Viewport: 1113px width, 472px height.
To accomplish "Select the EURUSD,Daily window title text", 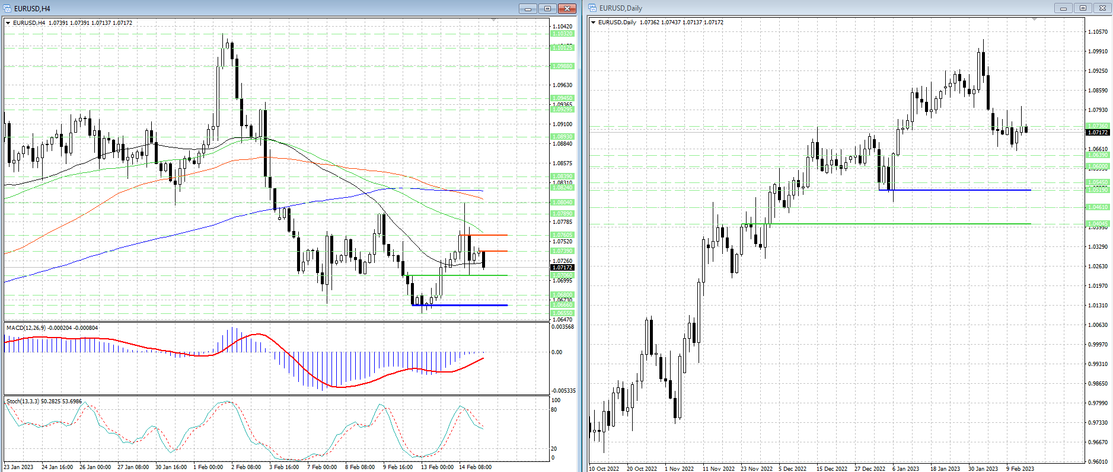I will (x=621, y=8).
